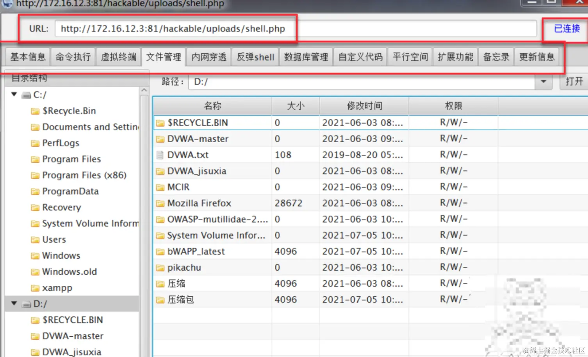Click the 路径 path field showing D:/

(362, 82)
